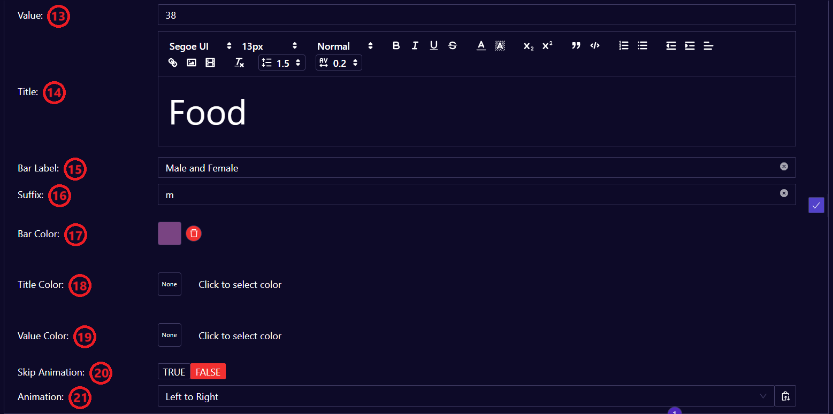Enable strikethrough for the Title text
Viewport: 833px width, 414px height.
pyautogui.click(x=452, y=46)
